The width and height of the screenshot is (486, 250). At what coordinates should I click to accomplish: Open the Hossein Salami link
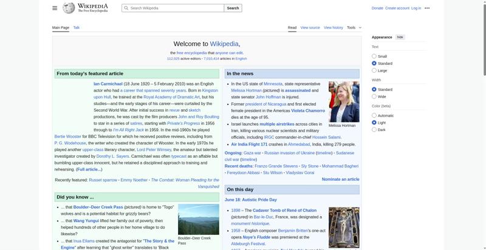click(x=326, y=137)
